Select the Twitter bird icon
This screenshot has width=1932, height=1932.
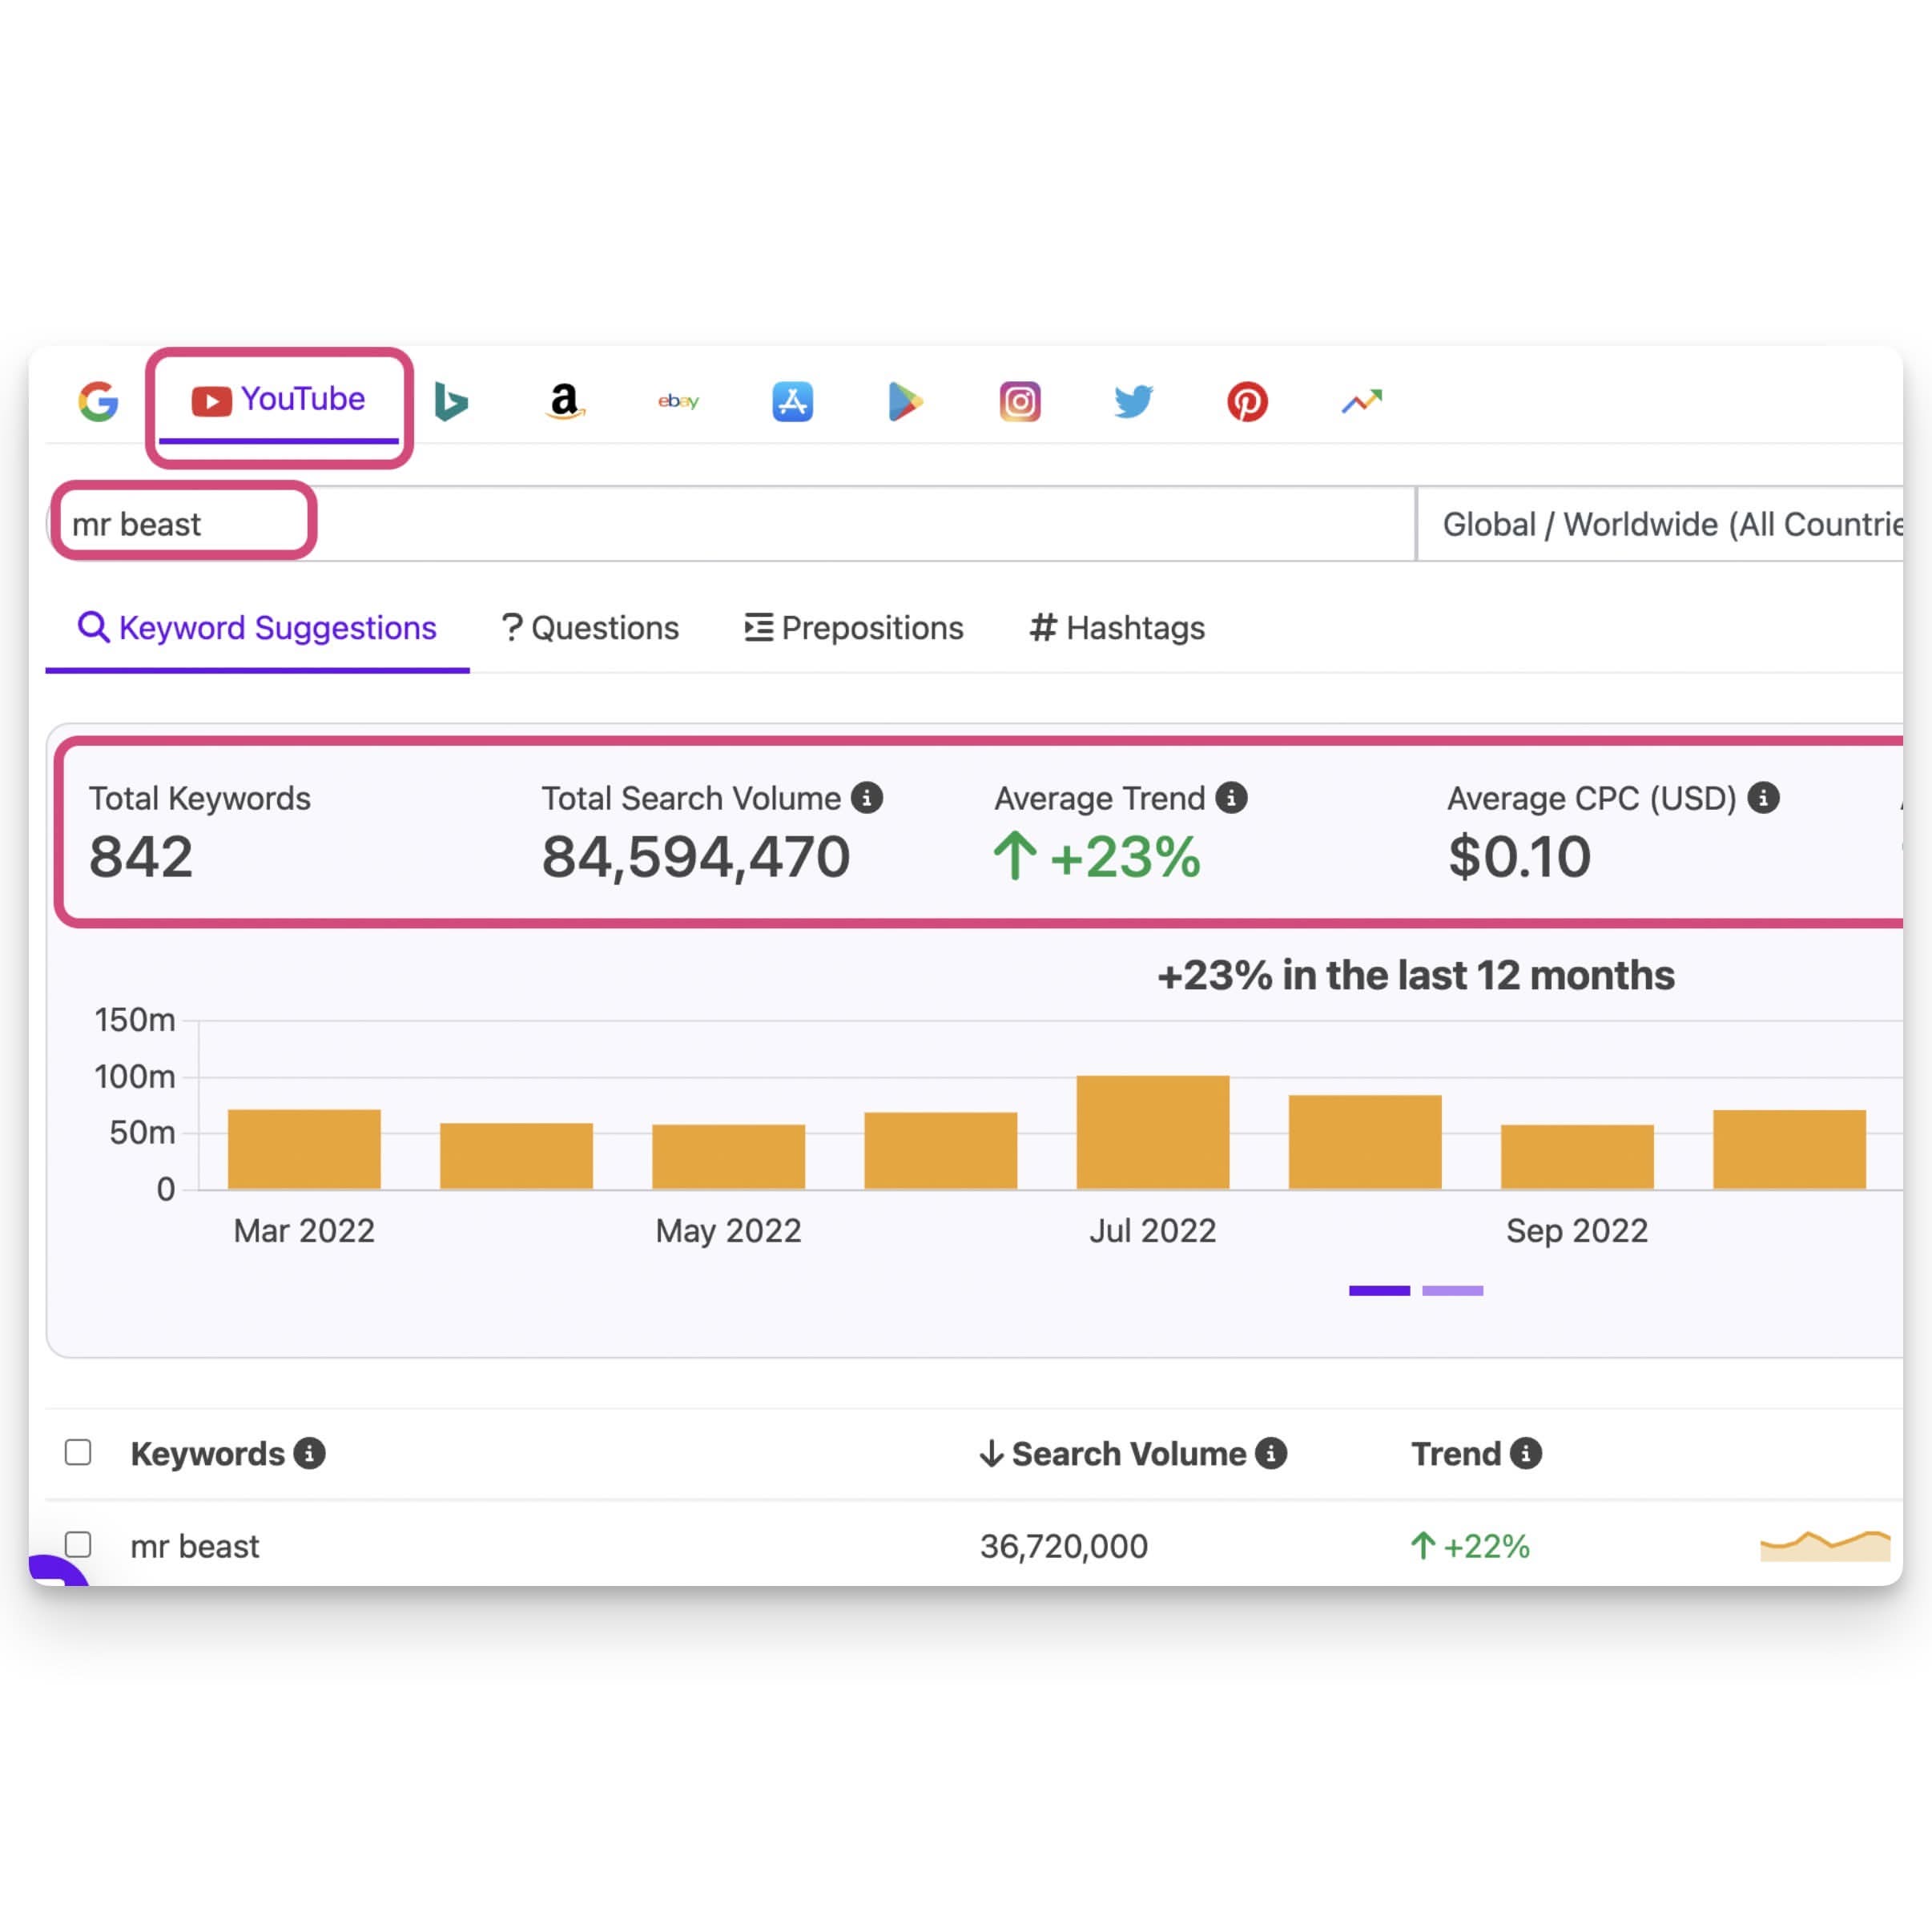tap(1133, 402)
